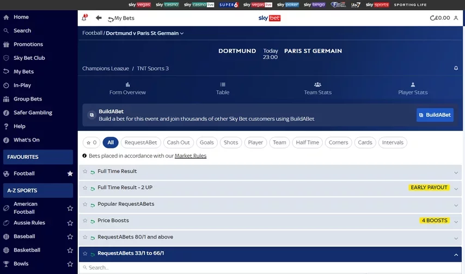The image size is (465, 274).
Task: Filter markets by Goals
Action: pyautogui.click(x=207, y=142)
